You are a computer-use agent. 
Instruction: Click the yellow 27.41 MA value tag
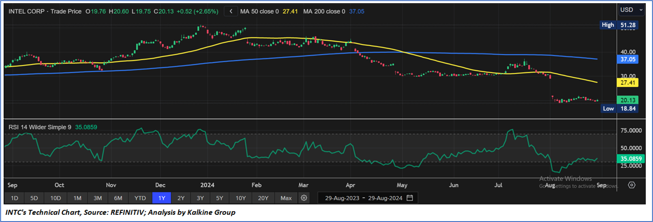tap(628, 83)
